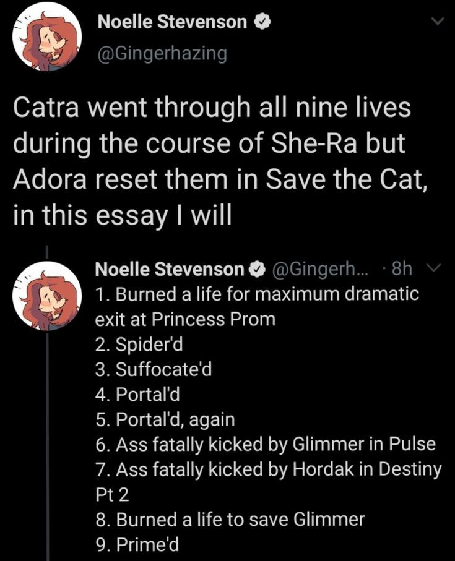Select the "5. Portal'd, again" line
455x561 pixels.
point(165,419)
